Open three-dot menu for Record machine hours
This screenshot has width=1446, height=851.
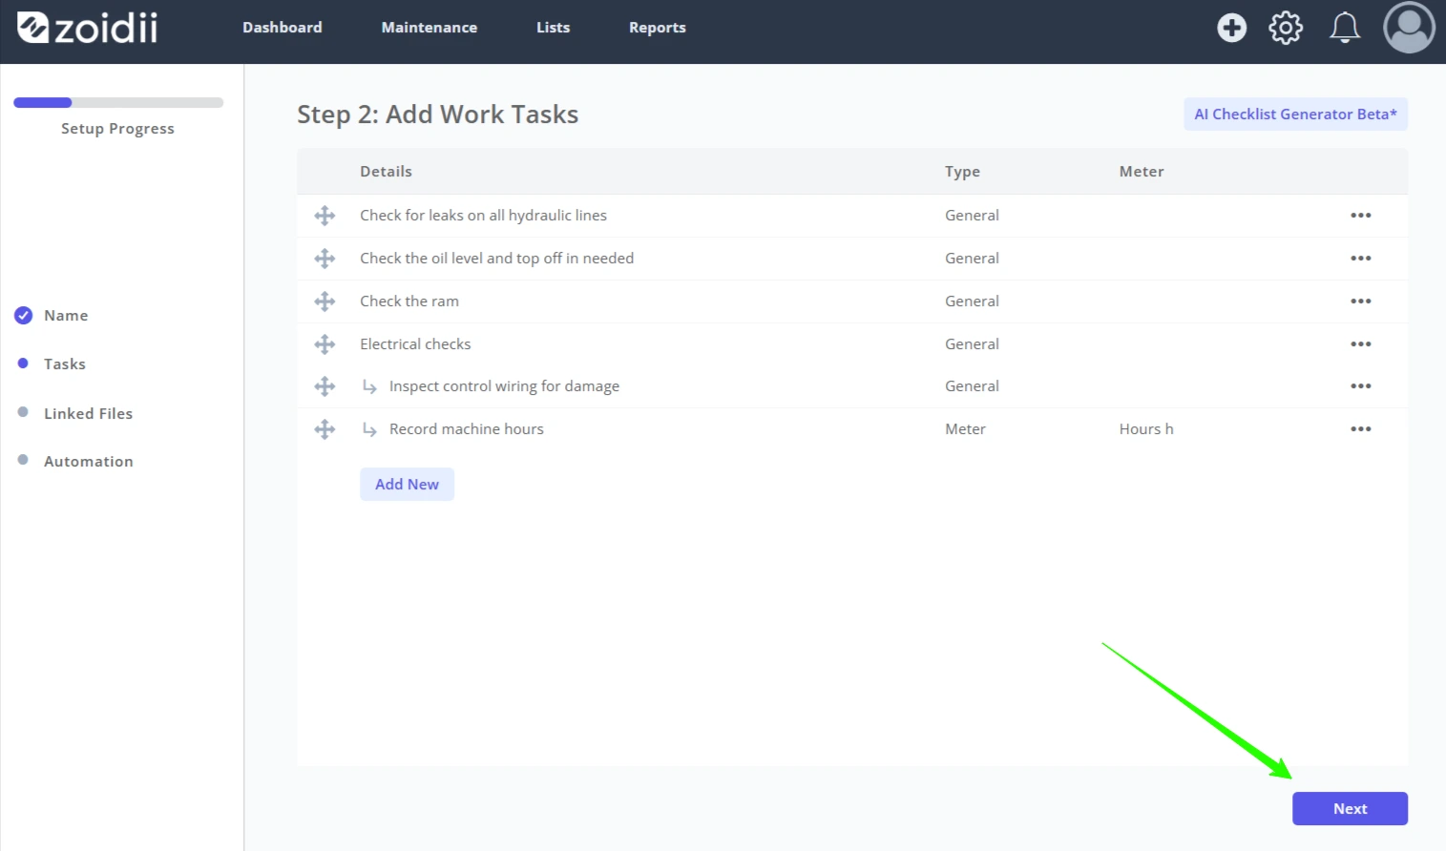click(x=1360, y=429)
